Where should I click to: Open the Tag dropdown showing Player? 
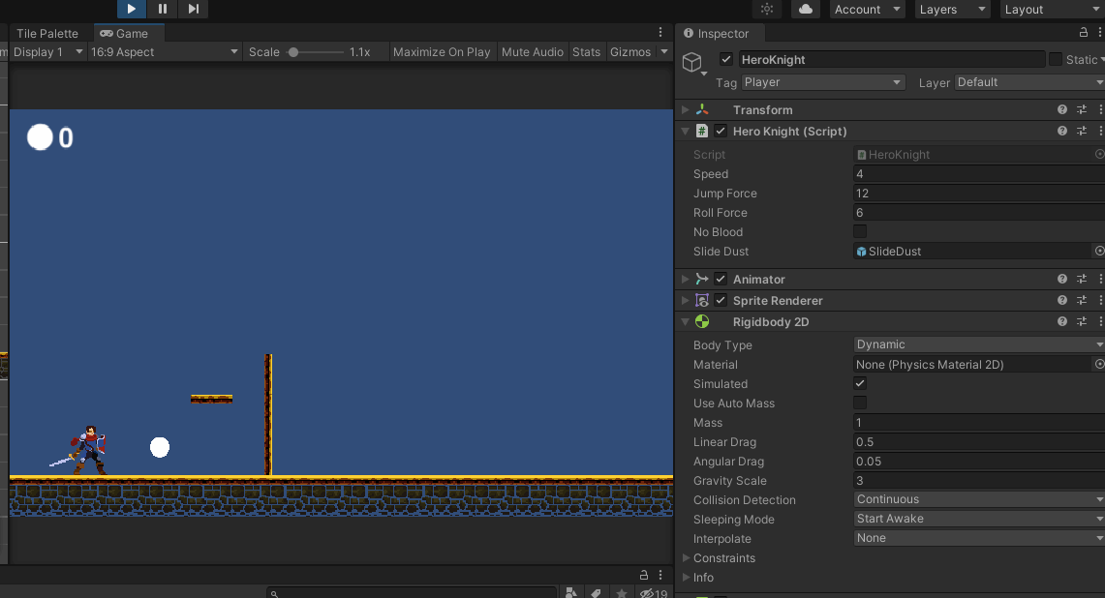click(822, 82)
